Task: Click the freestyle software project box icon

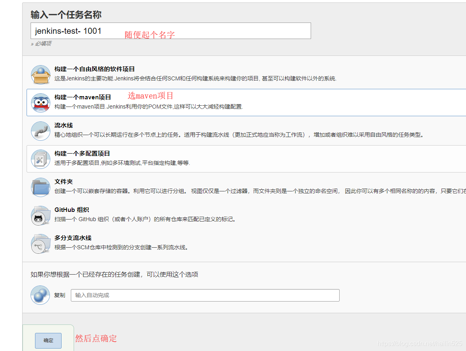Action: point(41,75)
